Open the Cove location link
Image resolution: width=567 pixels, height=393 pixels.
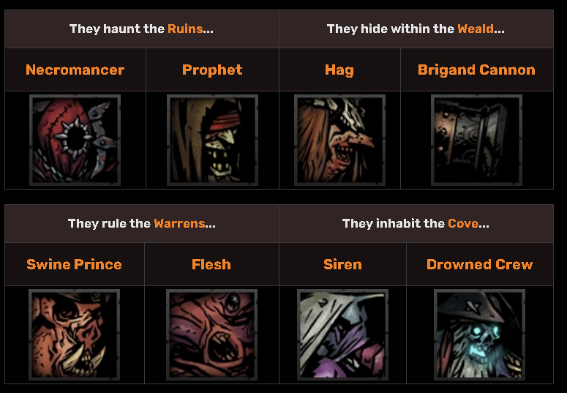click(463, 223)
